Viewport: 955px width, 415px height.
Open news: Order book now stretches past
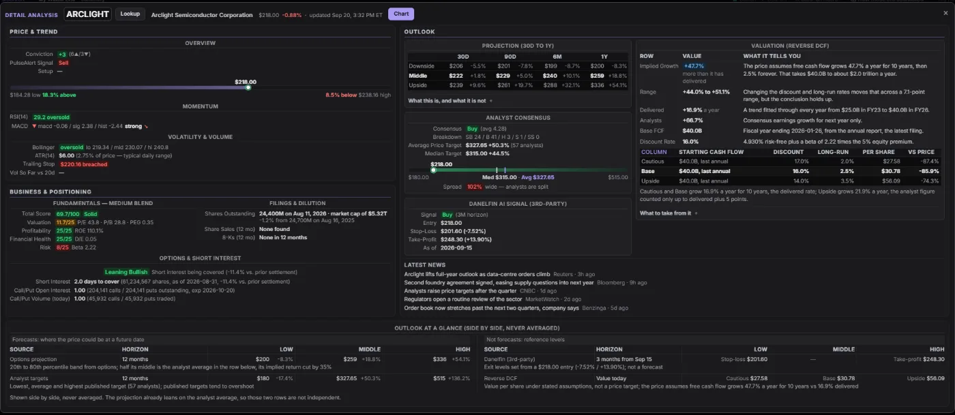point(492,308)
